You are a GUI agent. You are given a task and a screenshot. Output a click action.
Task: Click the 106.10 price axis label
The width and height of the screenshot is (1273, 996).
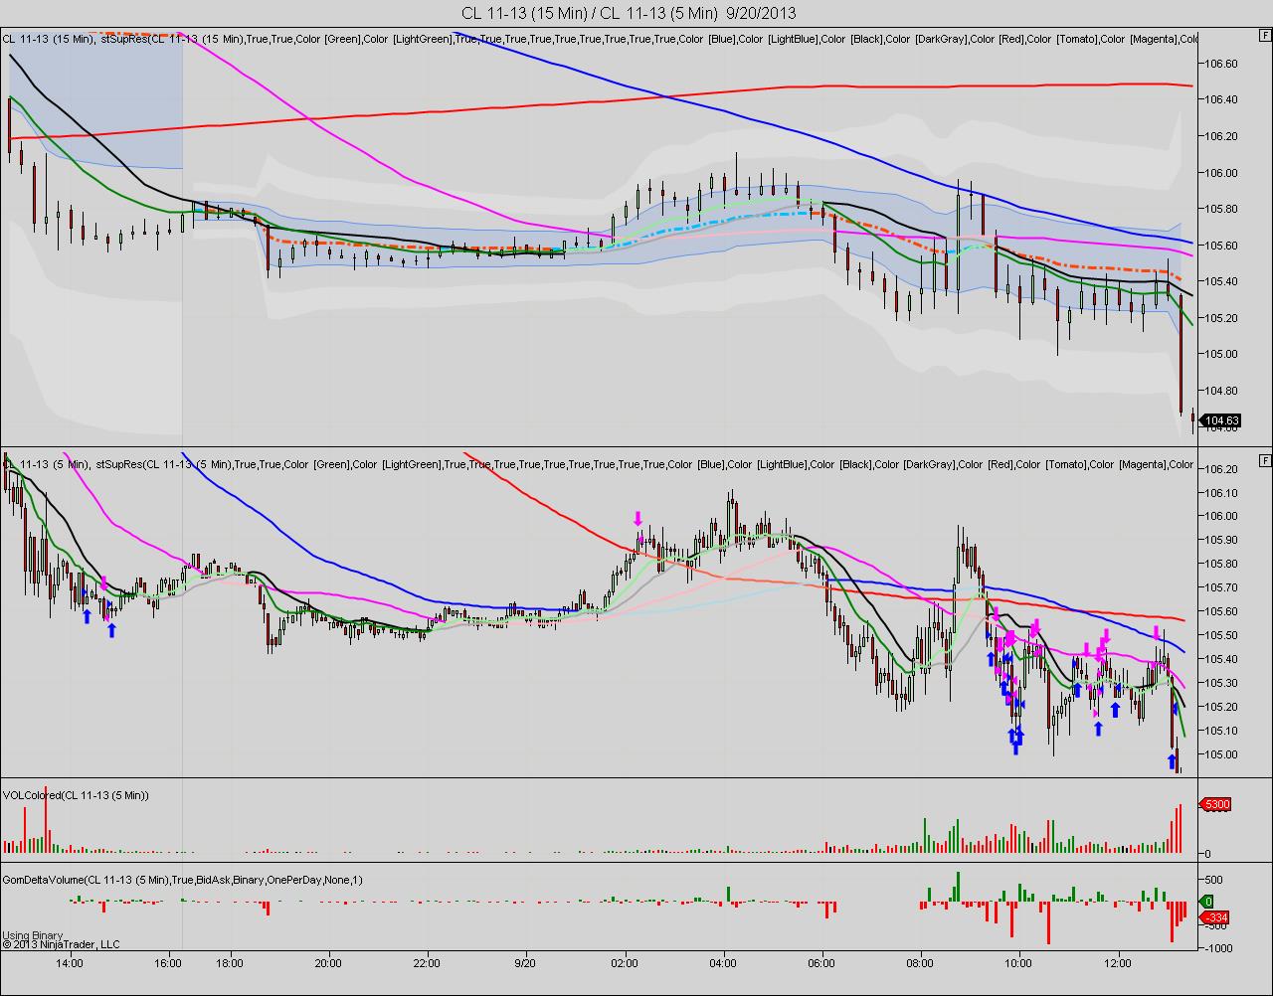click(1220, 493)
